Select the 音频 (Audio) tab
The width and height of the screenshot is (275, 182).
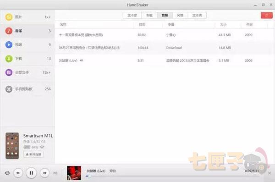[165, 16]
